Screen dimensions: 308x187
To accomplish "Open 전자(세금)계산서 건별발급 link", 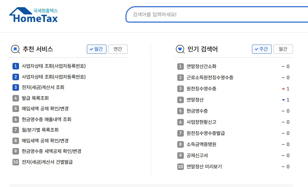I will (47, 162).
